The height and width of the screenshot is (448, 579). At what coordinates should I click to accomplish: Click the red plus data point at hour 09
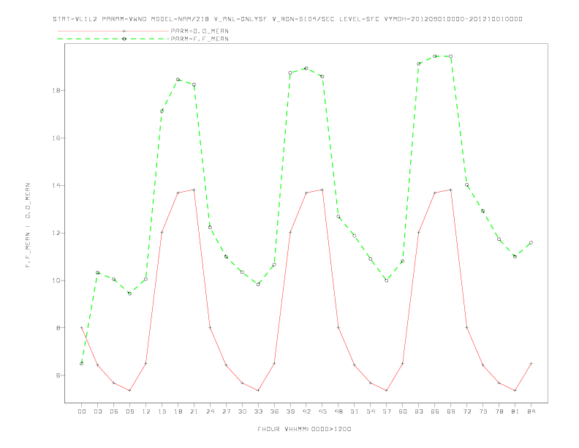point(129,390)
